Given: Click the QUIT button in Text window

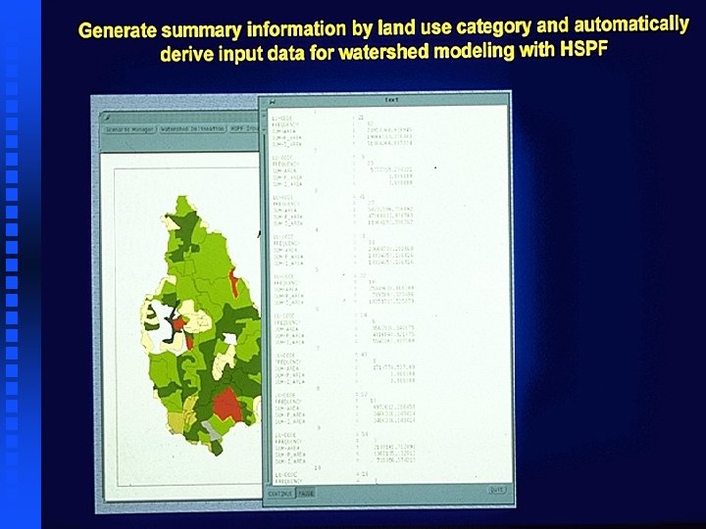Looking at the screenshot, I should coord(496,490).
